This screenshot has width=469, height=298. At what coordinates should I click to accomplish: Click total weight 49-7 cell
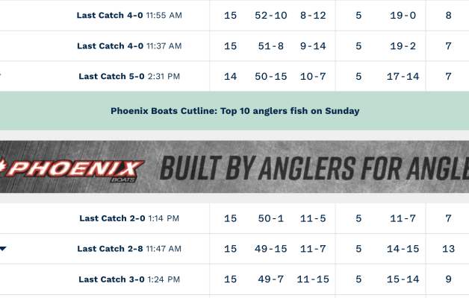click(270, 279)
